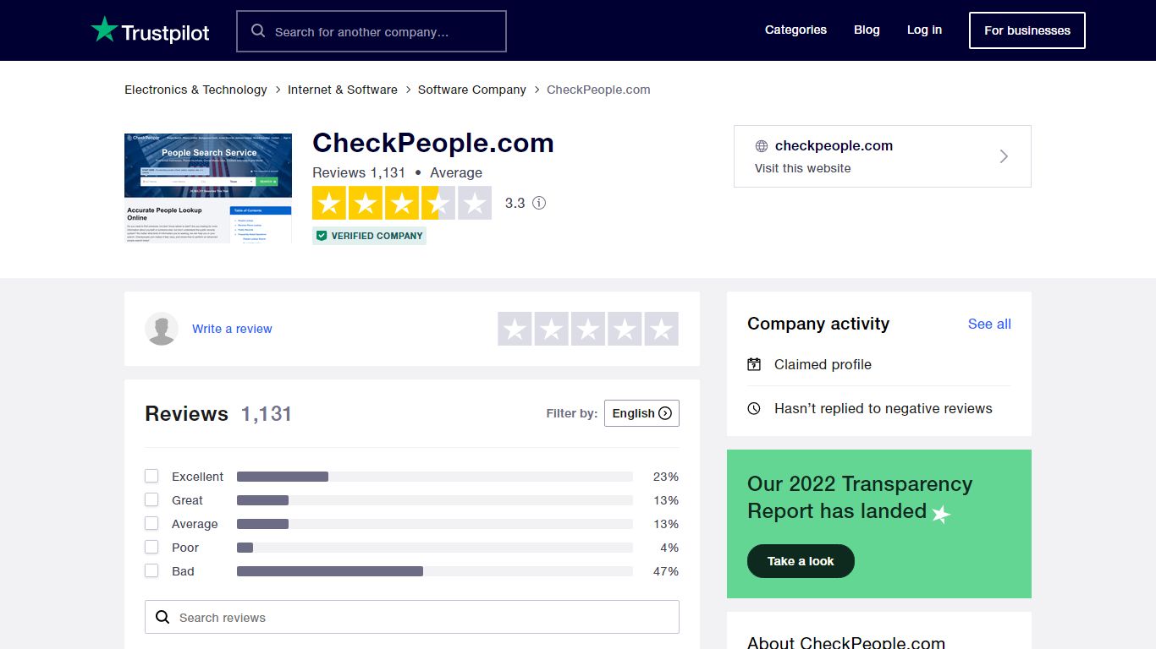Viewport: 1156px width, 649px height.
Task: Click the Verified Company checkmark badge
Action: [x=369, y=236]
